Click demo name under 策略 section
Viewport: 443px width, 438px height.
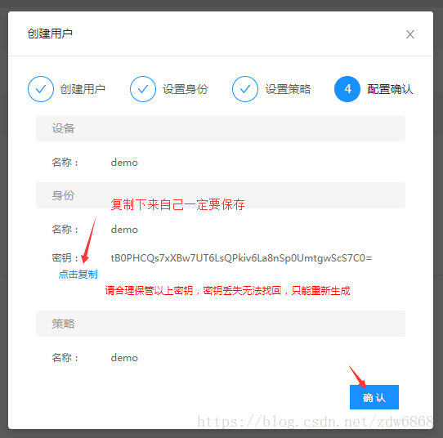124,358
